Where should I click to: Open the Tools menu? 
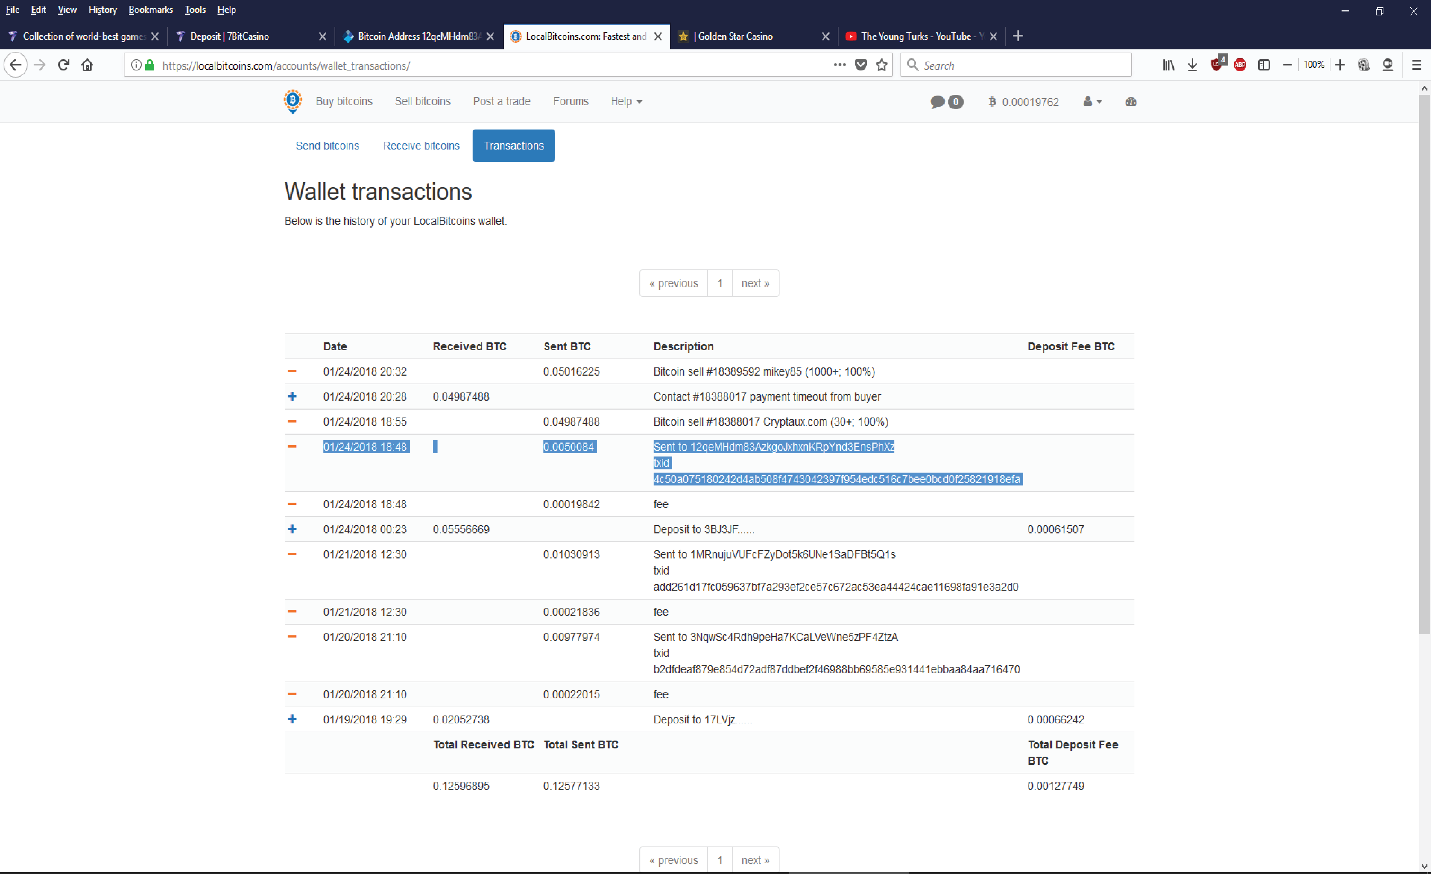[x=195, y=10]
